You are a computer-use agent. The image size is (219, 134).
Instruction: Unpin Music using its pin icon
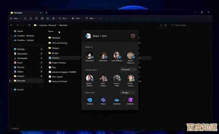pos(42,63)
